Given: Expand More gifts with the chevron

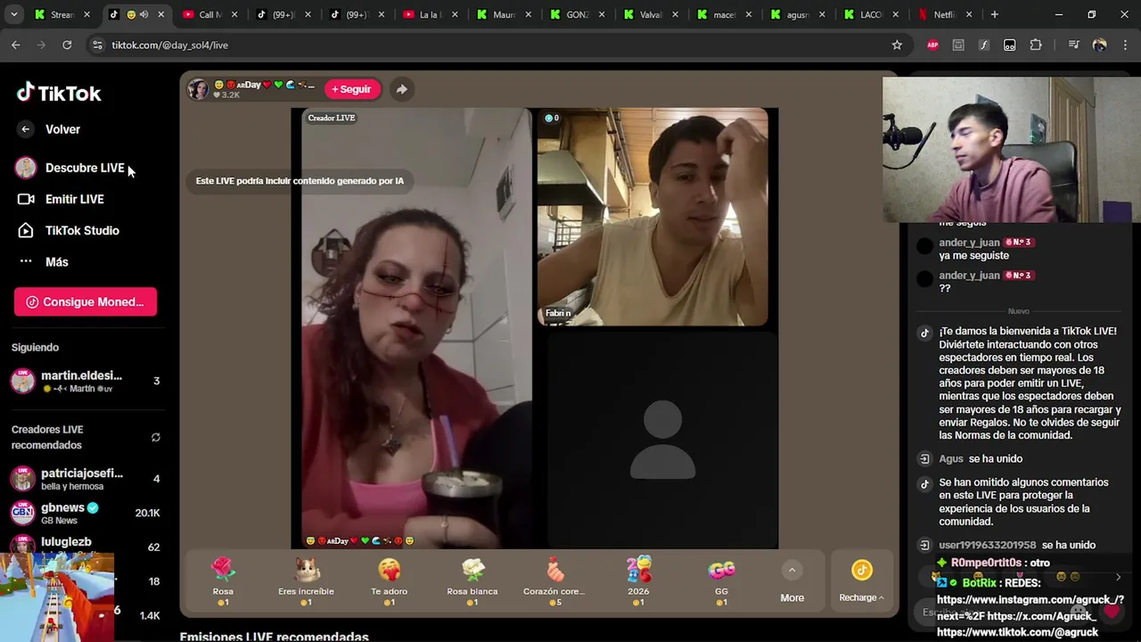Looking at the screenshot, I should [x=792, y=571].
